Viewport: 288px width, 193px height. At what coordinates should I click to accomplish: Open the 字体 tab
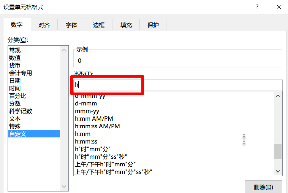(x=71, y=25)
